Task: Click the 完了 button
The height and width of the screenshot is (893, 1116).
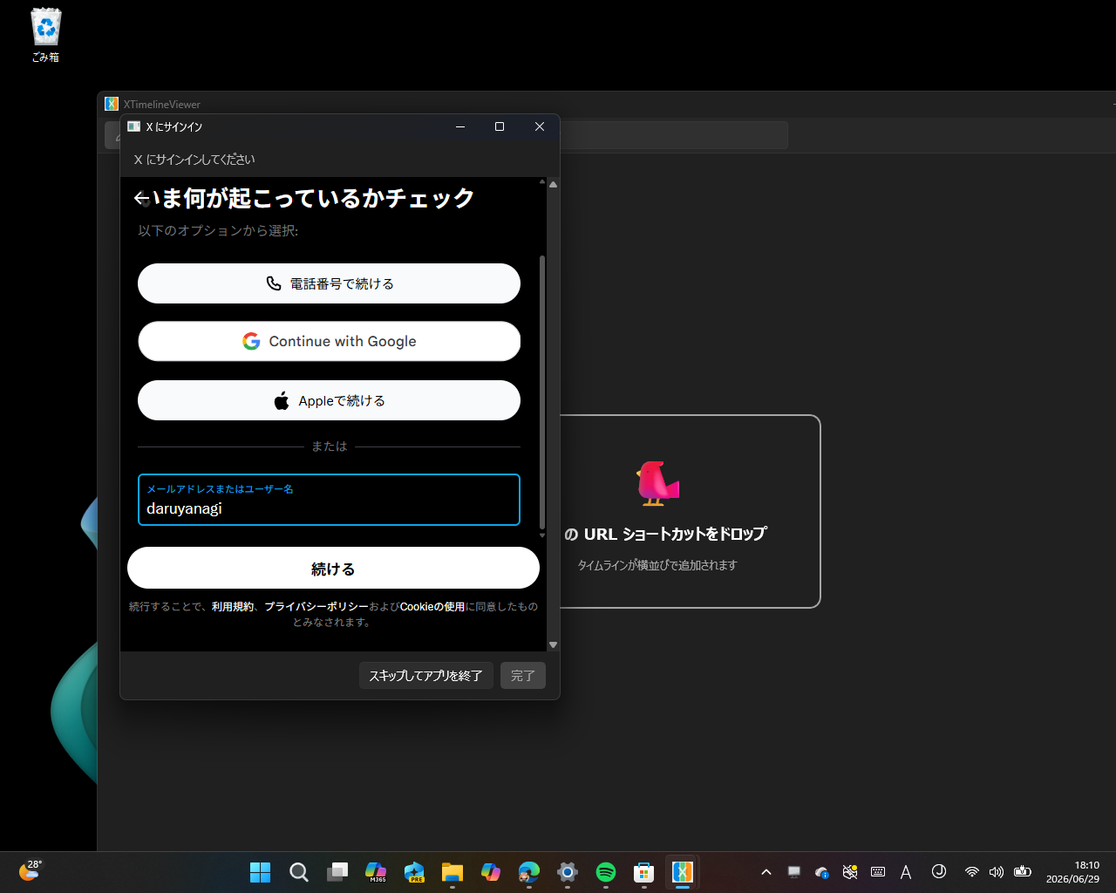Action: pos(523,675)
